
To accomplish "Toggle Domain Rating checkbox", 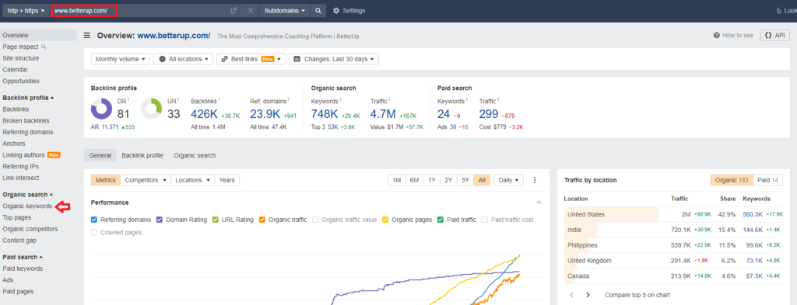I will (x=159, y=220).
